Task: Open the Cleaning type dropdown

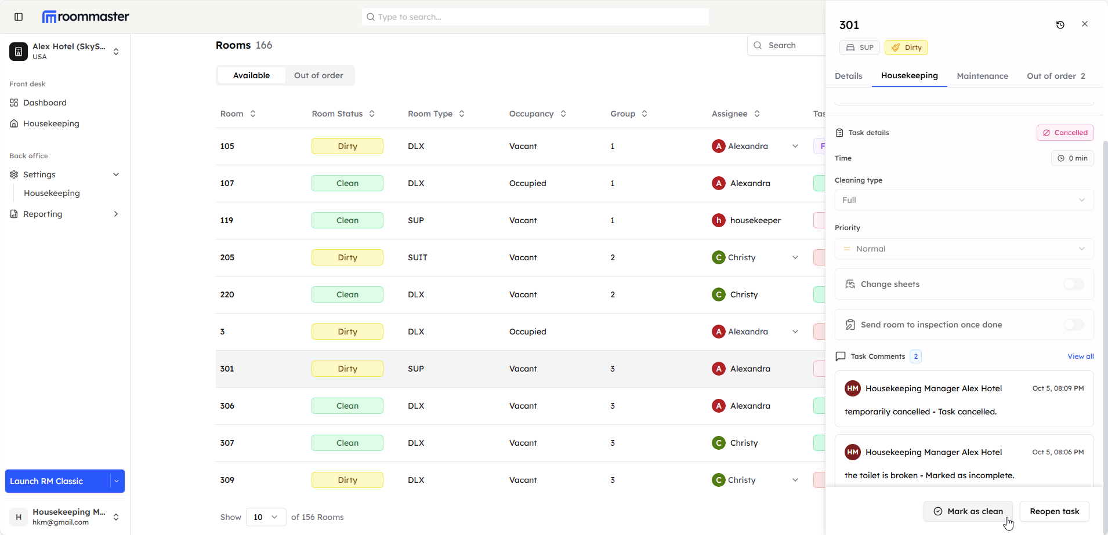Action: pos(964,200)
